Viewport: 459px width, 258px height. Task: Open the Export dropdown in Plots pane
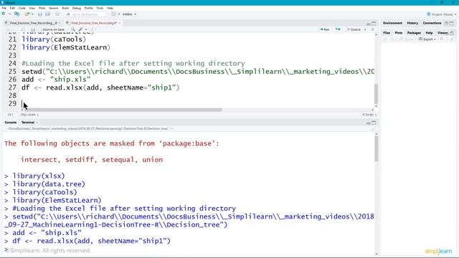point(427,39)
